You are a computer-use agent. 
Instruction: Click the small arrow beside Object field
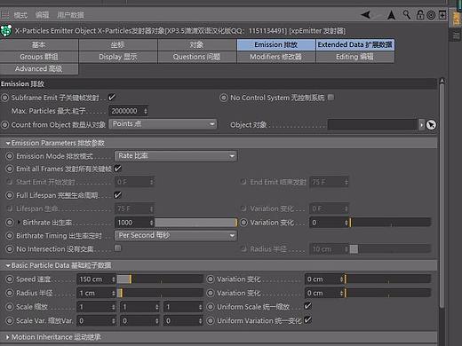(421, 125)
